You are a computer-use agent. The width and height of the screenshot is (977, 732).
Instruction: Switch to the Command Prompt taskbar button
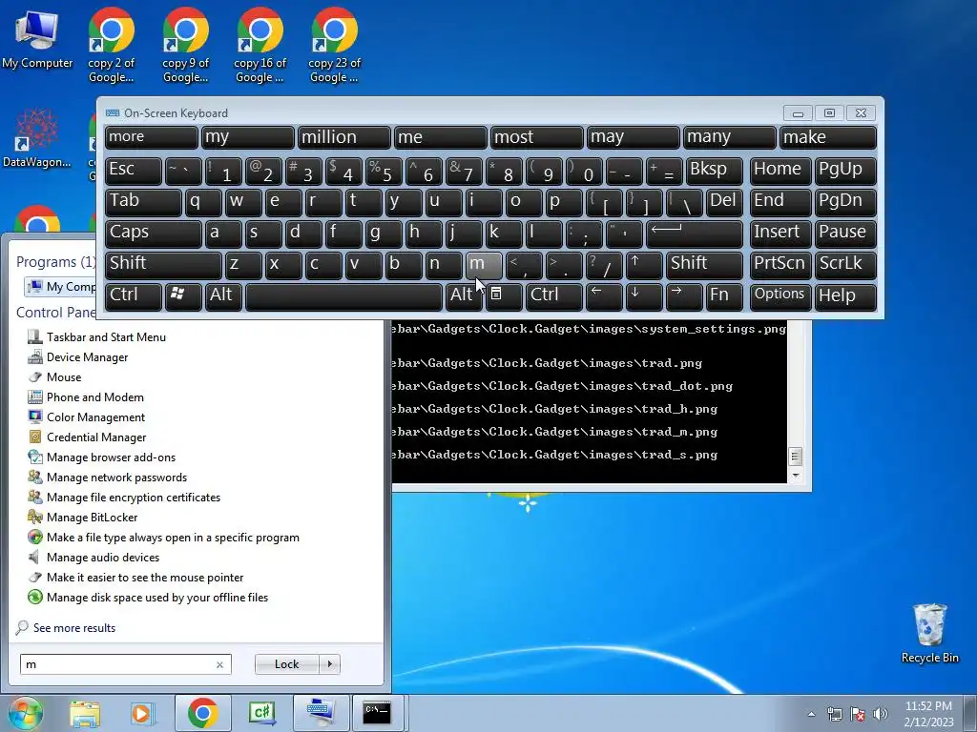[378, 713]
